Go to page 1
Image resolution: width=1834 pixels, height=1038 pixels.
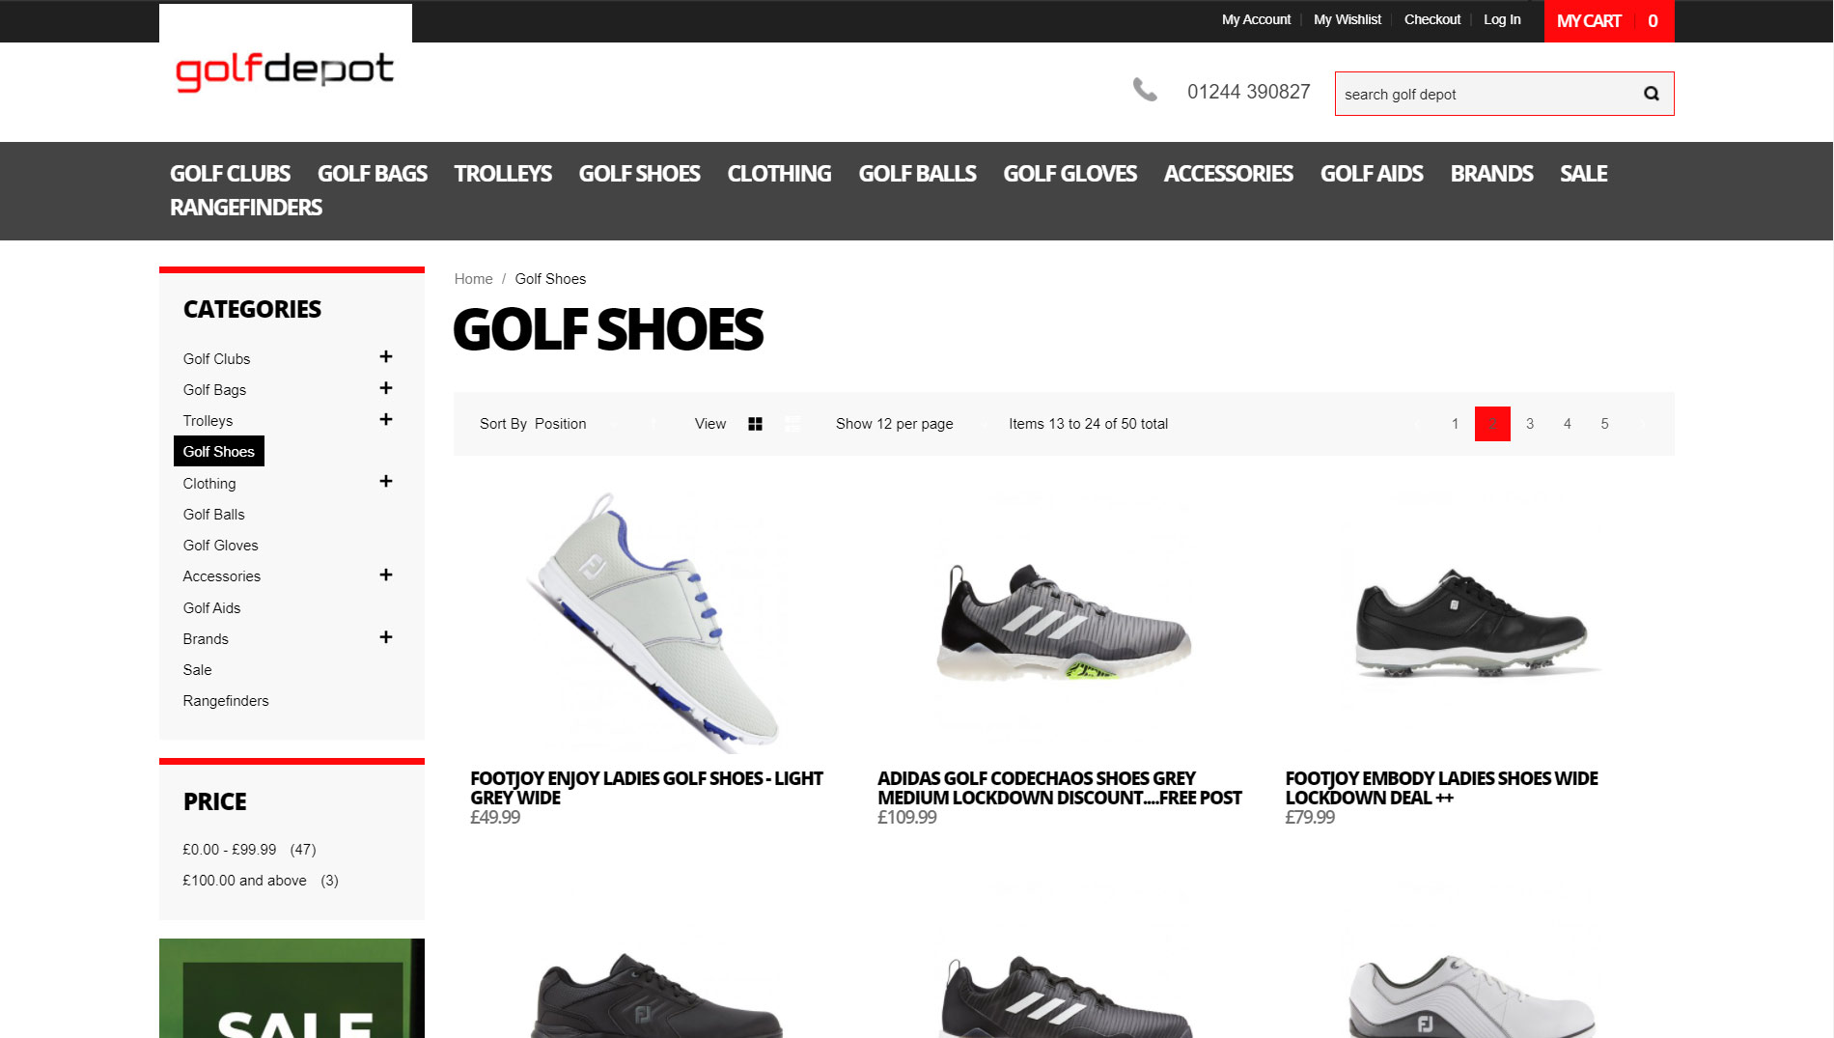(1455, 424)
